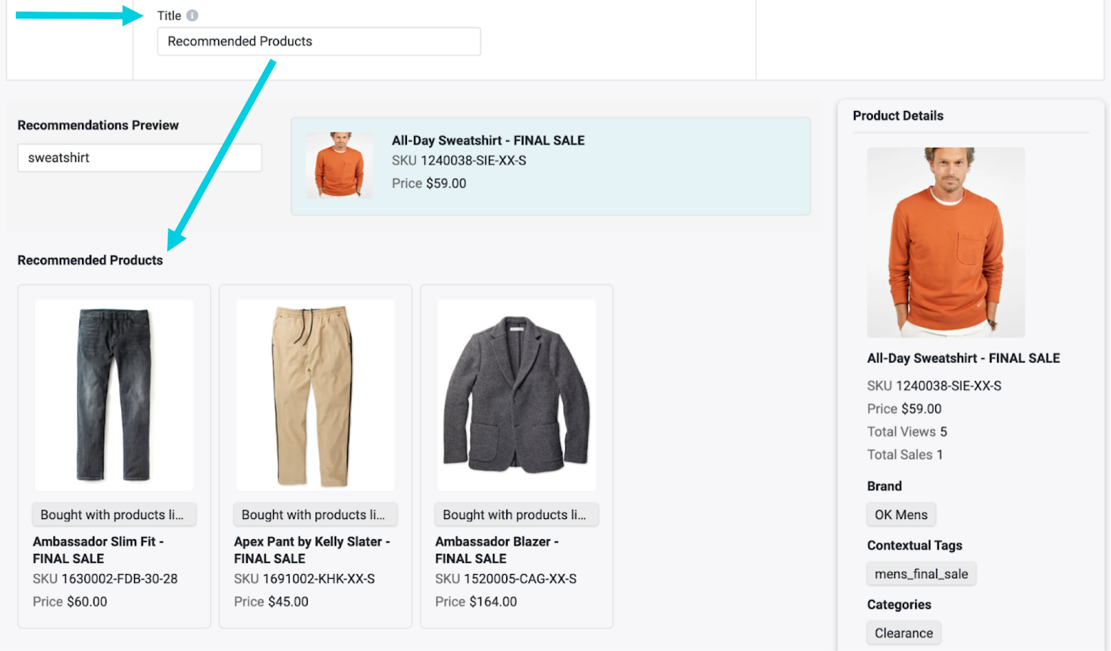The height and width of the screenshot is (651, 1111).
Task: Click the 'Bought with products li...' tag on the Ambassador Slim Fit card
Action: 114,514
